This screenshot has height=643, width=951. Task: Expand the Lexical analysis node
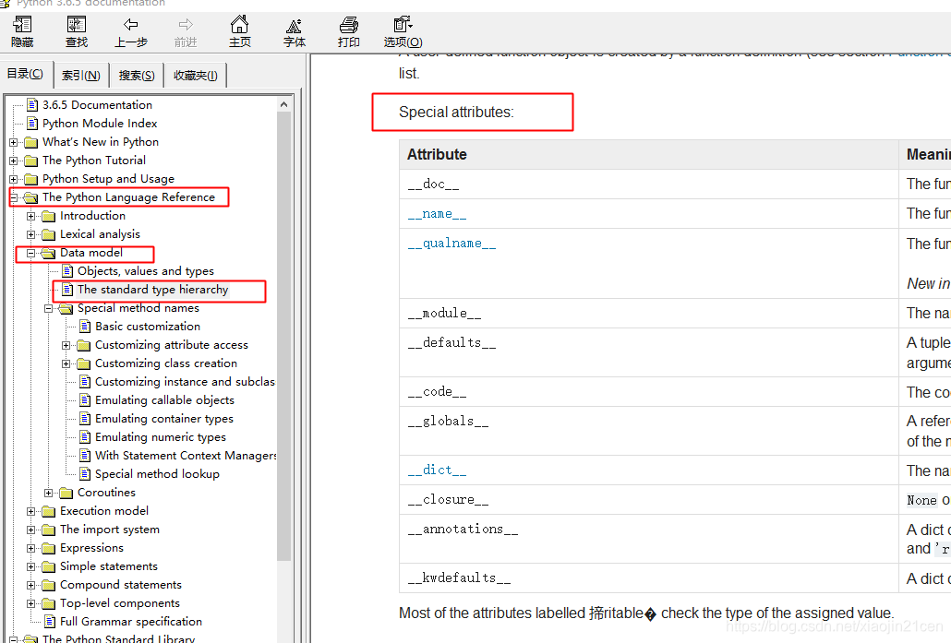pos(31,234)
